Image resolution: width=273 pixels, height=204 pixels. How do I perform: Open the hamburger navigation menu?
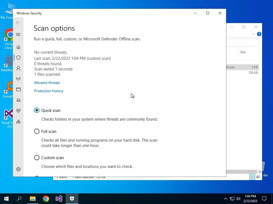point(18,34)
